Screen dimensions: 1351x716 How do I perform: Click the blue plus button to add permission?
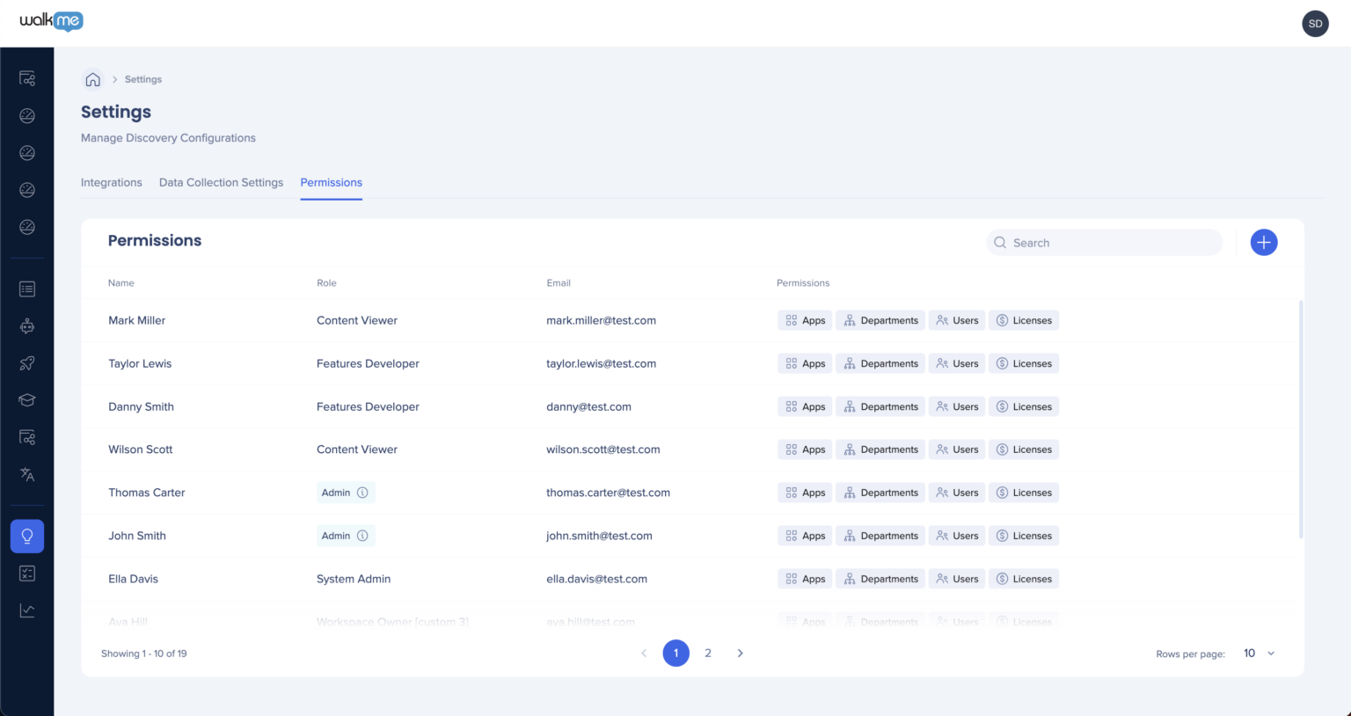coord(1264,242)
